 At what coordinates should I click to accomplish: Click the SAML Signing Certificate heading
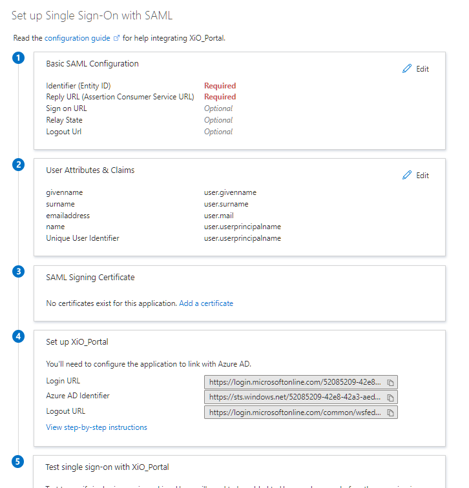[x=90, y=278]
